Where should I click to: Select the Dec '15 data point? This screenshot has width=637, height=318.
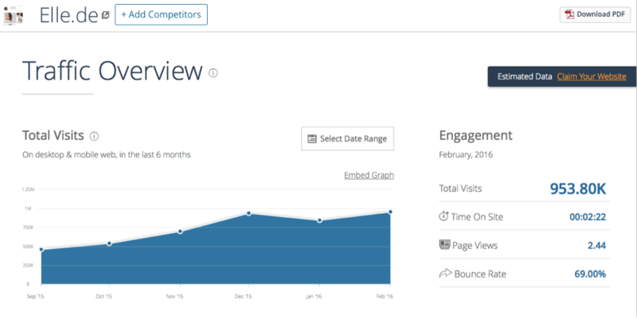coord(248,213)
